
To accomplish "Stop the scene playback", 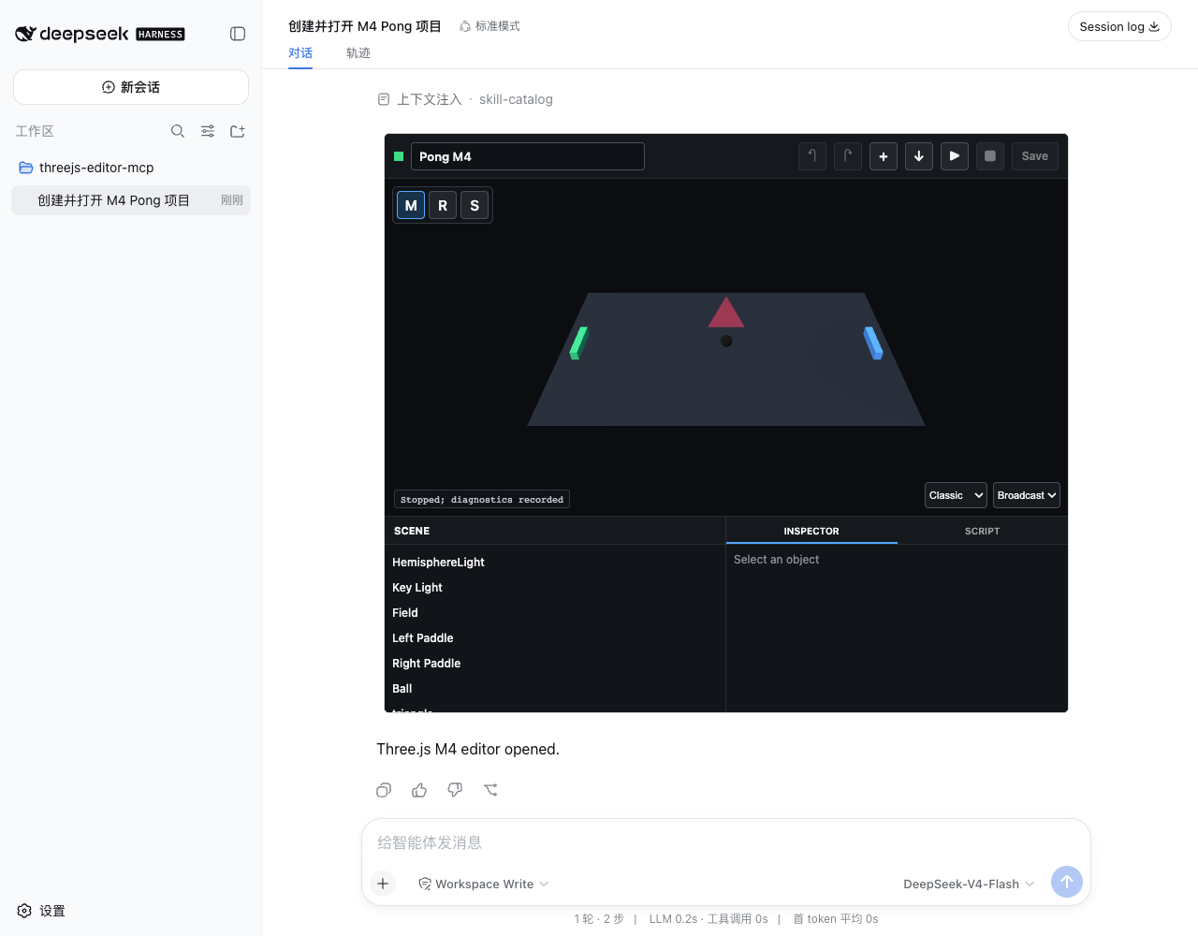I will tap(990, 156).
